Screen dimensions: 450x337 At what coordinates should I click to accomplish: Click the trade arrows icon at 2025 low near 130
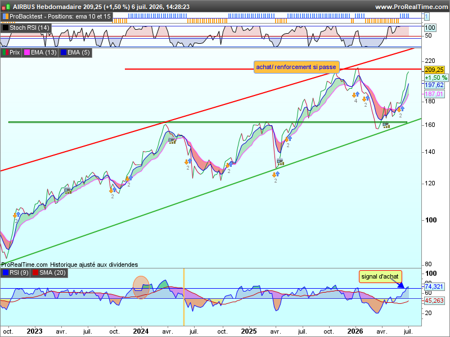click(x=276, y=175)
